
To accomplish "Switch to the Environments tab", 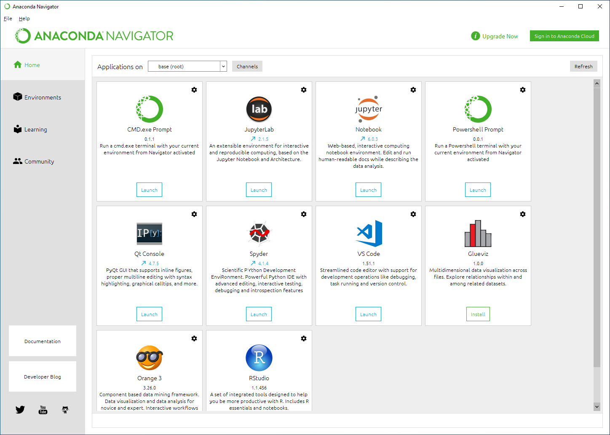I will 43,97.
